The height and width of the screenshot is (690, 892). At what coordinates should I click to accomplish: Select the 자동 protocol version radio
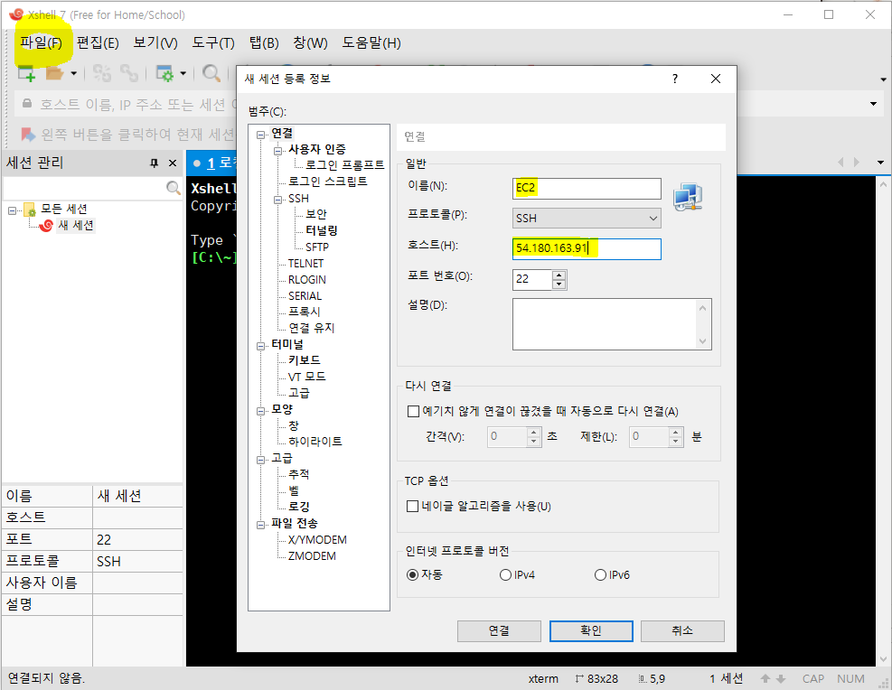(413, 574)
